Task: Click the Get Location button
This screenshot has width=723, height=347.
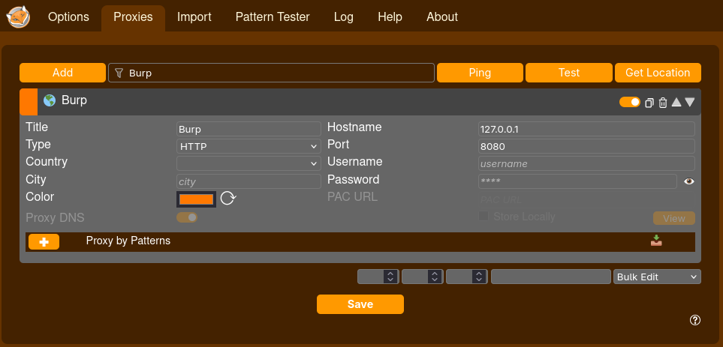Action: pyautogui.click(x=658, y=73)
